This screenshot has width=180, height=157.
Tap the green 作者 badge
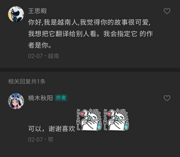[61, 98]
